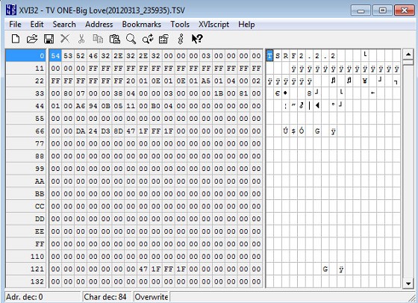418x303 pixels.
Task: Select hex byte 80 in row 33
Action: tap(68, 93)
